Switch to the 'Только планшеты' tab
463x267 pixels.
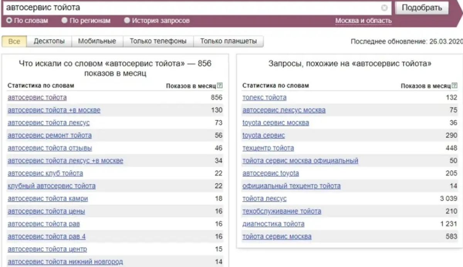pyautogui.click(x=228, y=41)
